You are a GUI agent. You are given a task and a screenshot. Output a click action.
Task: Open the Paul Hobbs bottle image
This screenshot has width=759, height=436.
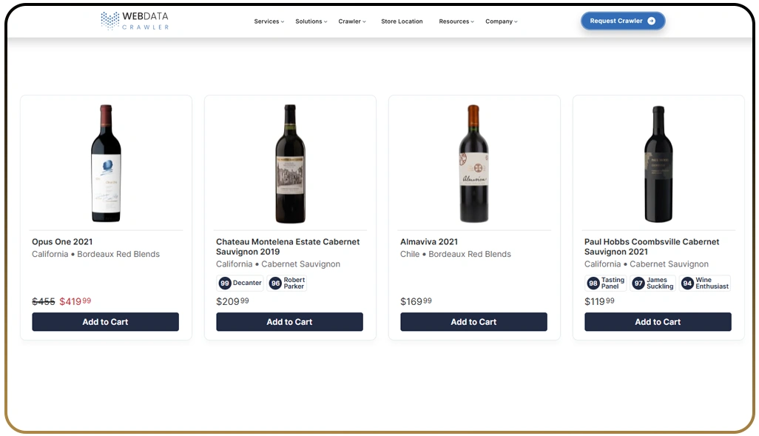658,164
